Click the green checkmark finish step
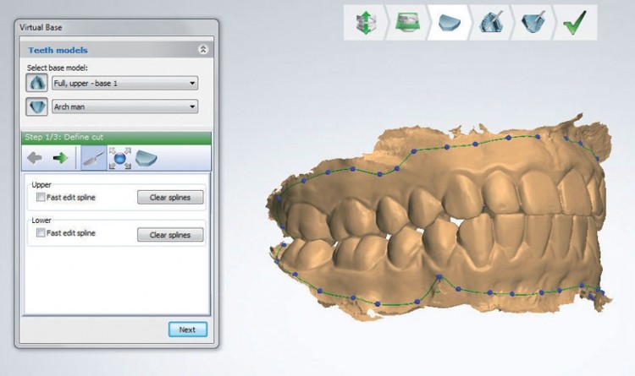The width and height of the screenshot is (635, 376). (x=575, y=23)
